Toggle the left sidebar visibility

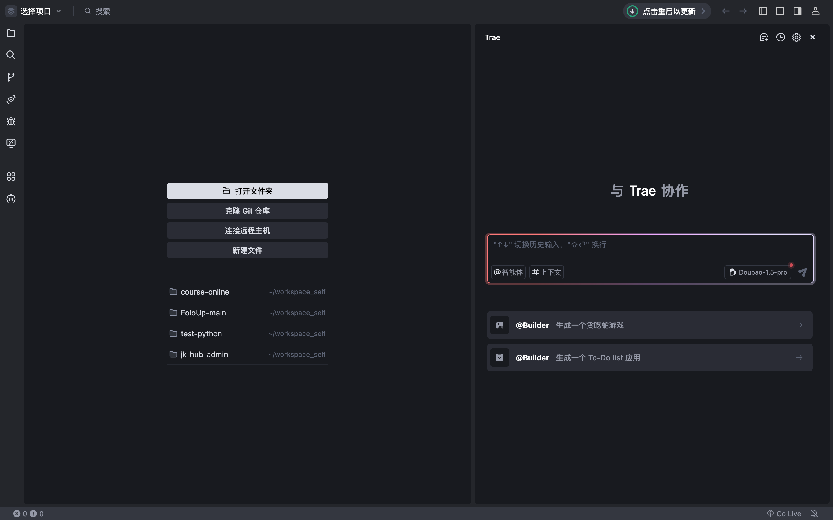pos(762,11)
